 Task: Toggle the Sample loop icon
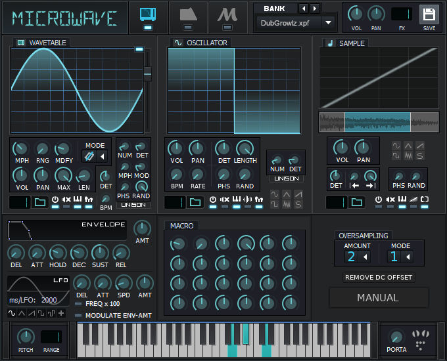coord(425,200)
